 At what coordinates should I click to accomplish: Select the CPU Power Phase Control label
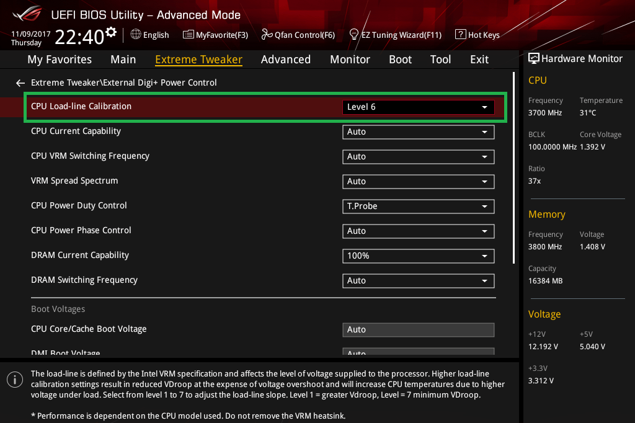(81, 230)
